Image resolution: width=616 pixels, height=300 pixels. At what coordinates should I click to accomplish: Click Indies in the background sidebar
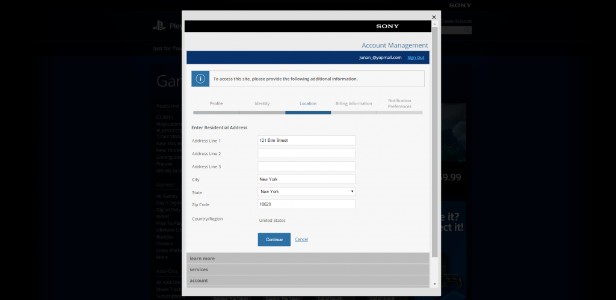click(162, 216)
